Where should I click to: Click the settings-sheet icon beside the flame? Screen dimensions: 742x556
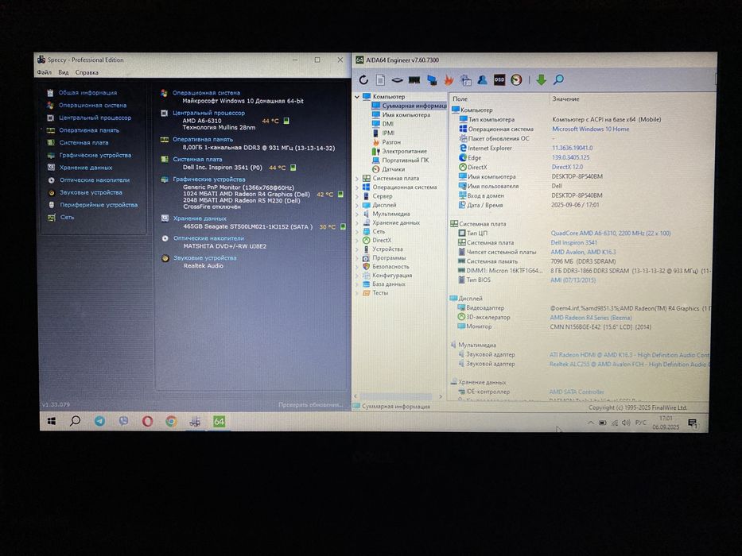466,80
